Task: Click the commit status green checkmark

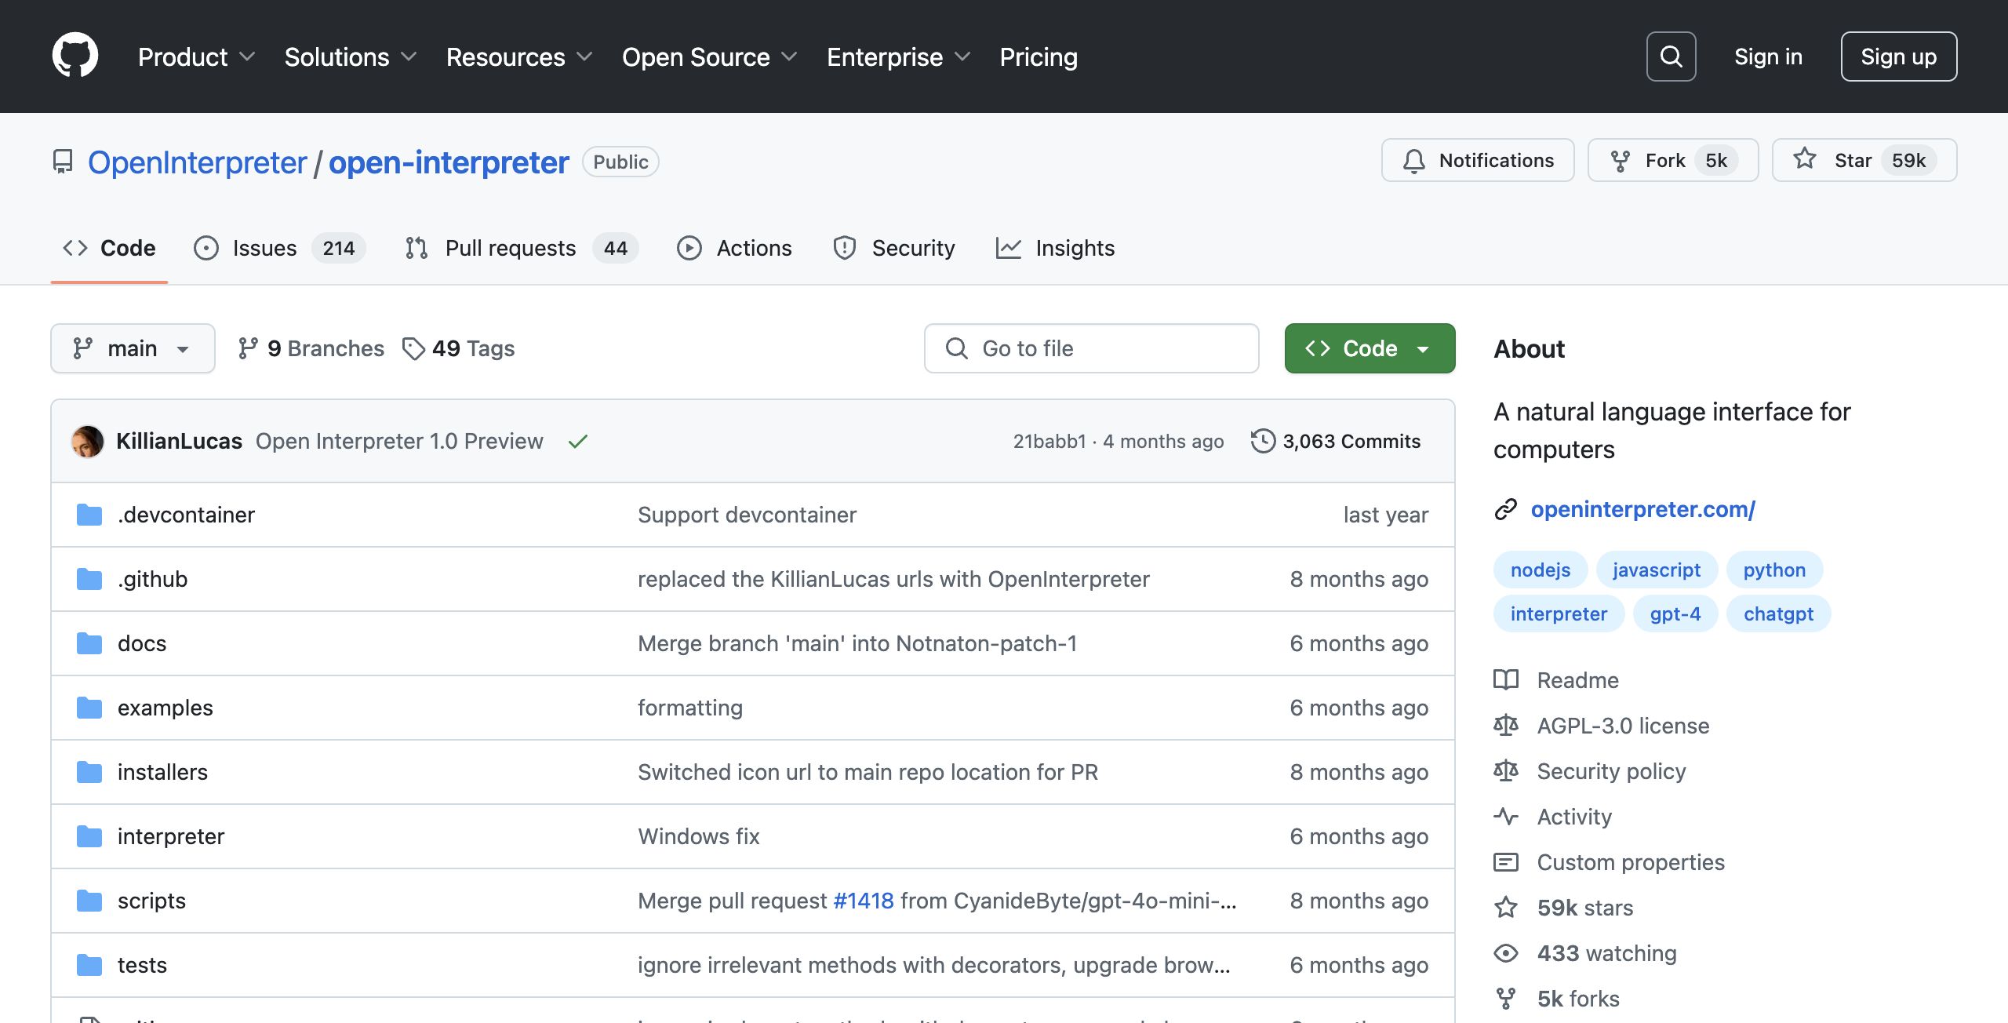Action: pyautogui.click(x=578, y=442)
